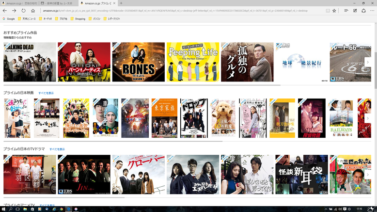This screenshot has width=377, height=212.
Task: Open the action center notification icon
Action: pyautogui.click(x=345, y=209)
